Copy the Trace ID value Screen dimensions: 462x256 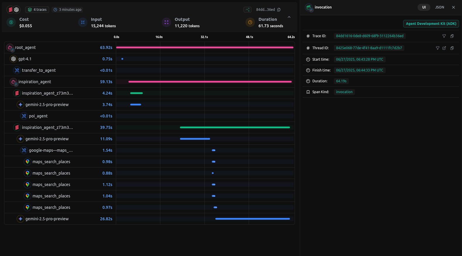452,36
